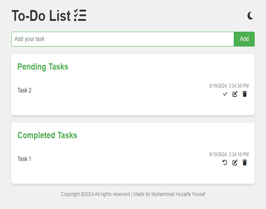
Task: Undo completion of Task 1
Action: pyautogui.click(x=225, y=163)
